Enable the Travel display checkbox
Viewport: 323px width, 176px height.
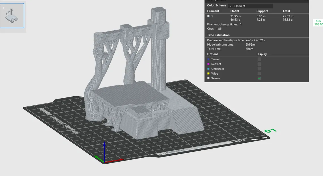click(259, 59)
